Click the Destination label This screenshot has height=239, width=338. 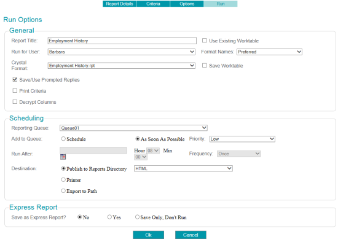tap(24, 168)
